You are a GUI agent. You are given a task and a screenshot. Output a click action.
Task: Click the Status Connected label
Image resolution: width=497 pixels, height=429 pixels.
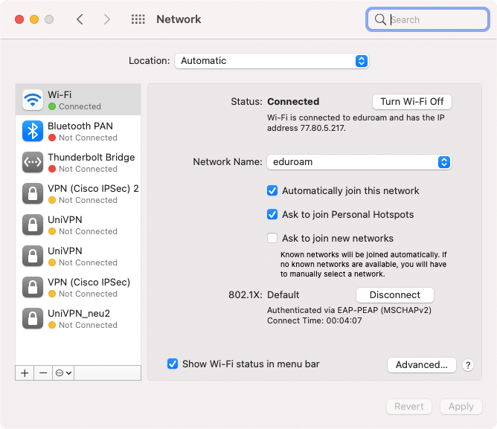pos(293,102)
